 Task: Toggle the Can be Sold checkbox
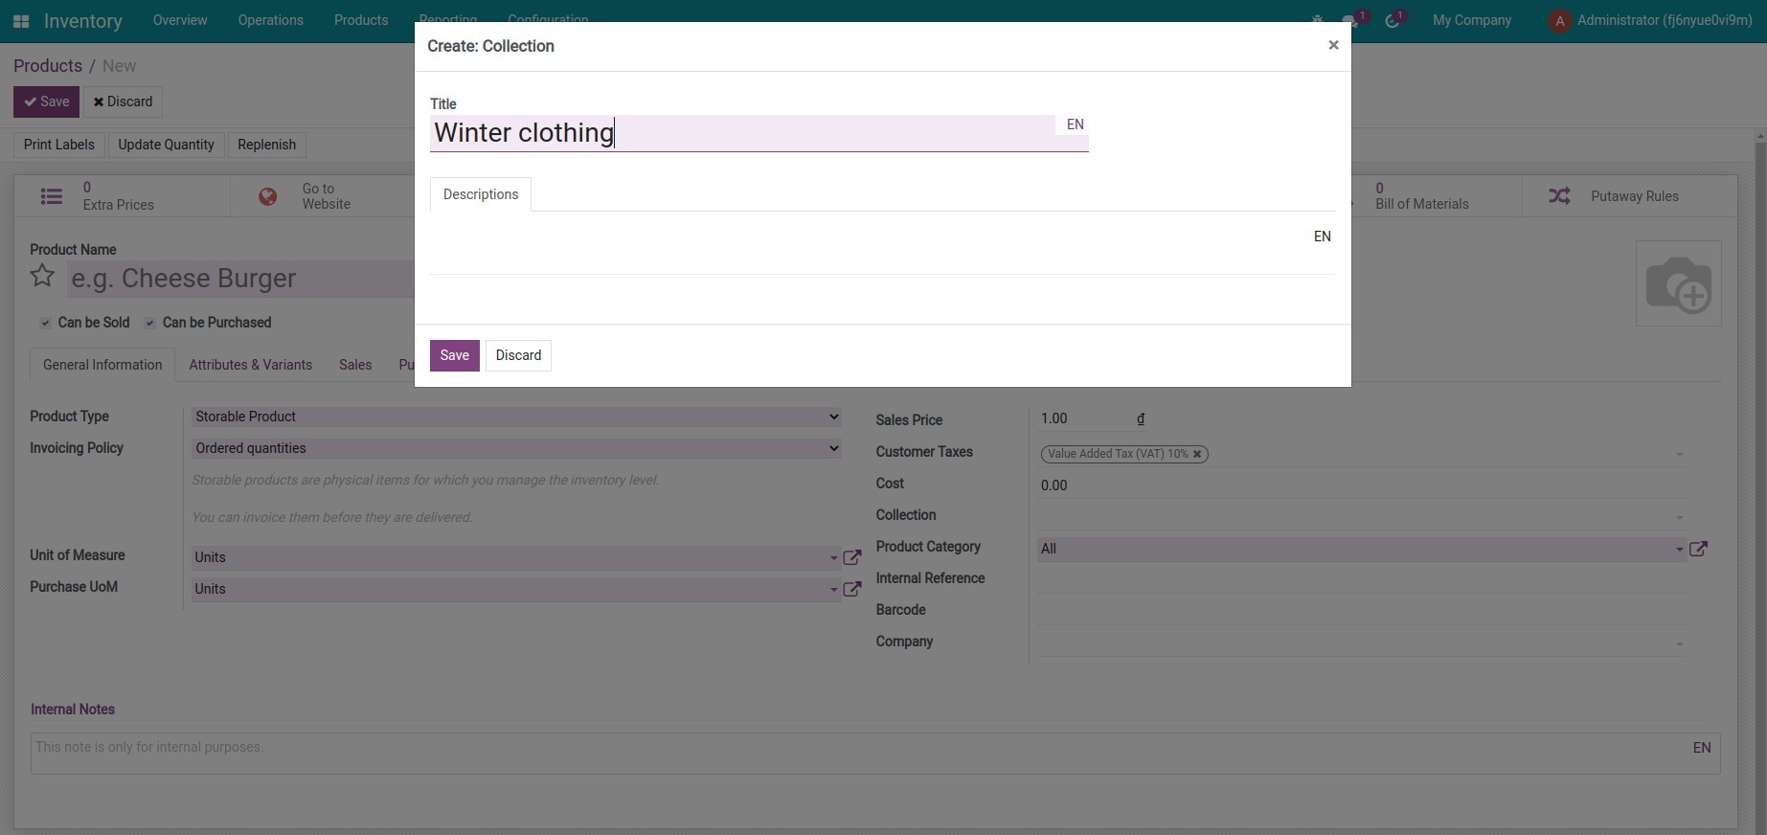[x=45, y=324]
